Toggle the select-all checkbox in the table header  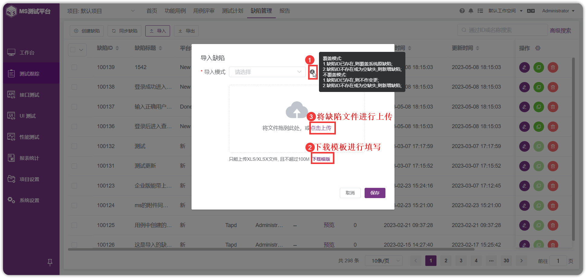73,50
